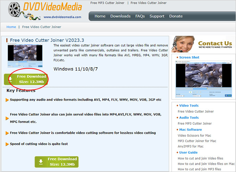Follow the top Free Video Cutter Joiner link
This screenshot has width=236, height=172.
[x=149, y=3]
